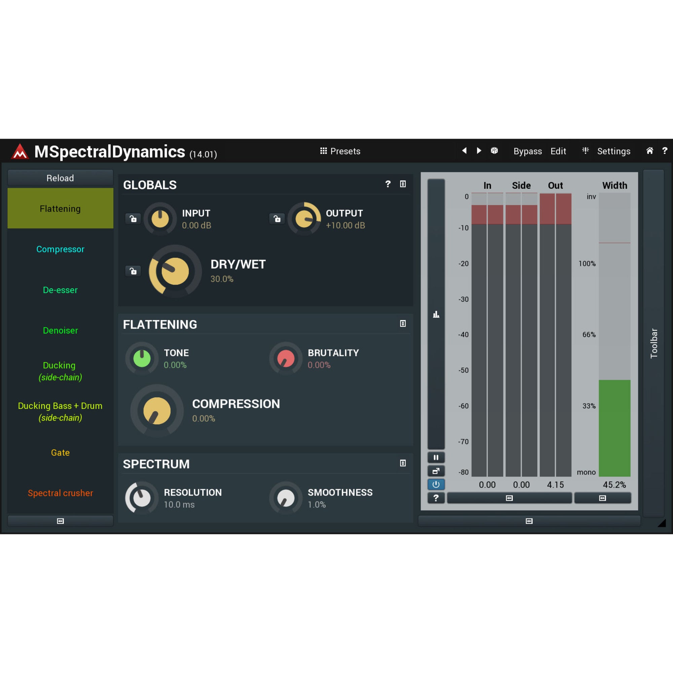Image resolution: width=673 pixels, height=673 pixels.
Task: Toggle the Dry/Wet lock
Action: [x=133, y=271]
